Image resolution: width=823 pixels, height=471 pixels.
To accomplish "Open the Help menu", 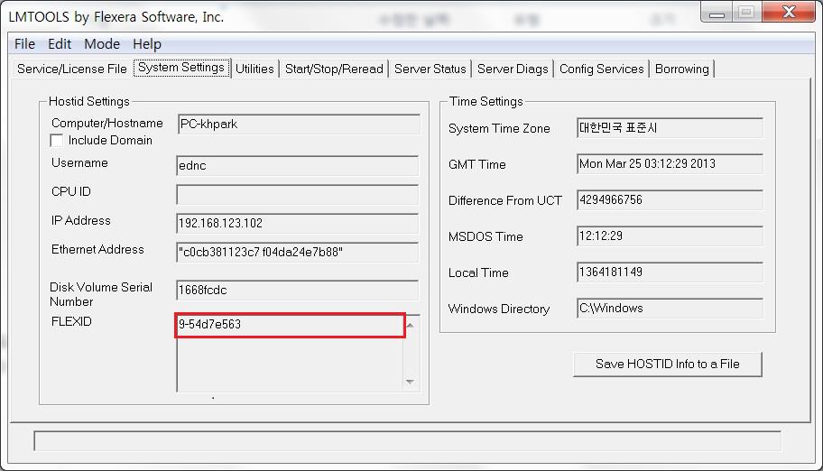I will pos(147,44).
